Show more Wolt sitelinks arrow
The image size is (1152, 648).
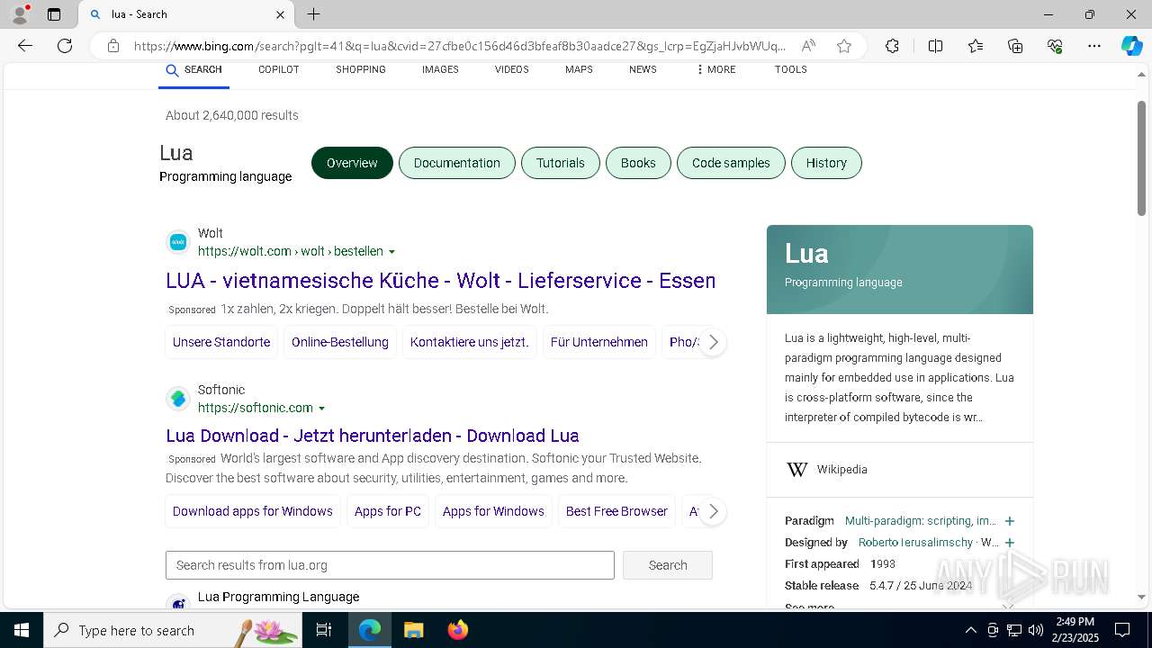(713, 342)
